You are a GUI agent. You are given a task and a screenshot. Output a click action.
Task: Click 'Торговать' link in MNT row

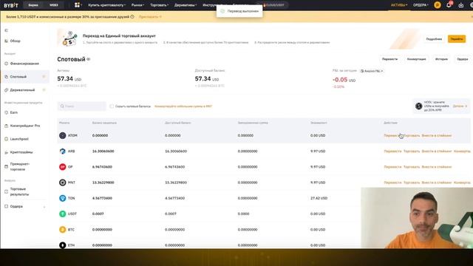(x=412, y=183)
